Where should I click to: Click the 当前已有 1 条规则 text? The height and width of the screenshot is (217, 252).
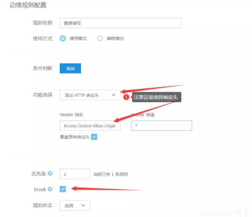click(x=110, y=174)
